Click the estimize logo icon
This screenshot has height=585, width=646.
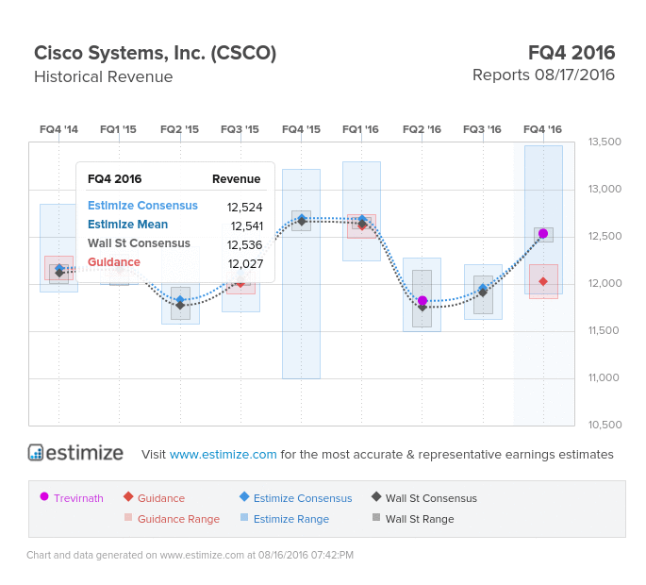click(x=36, y=453)
